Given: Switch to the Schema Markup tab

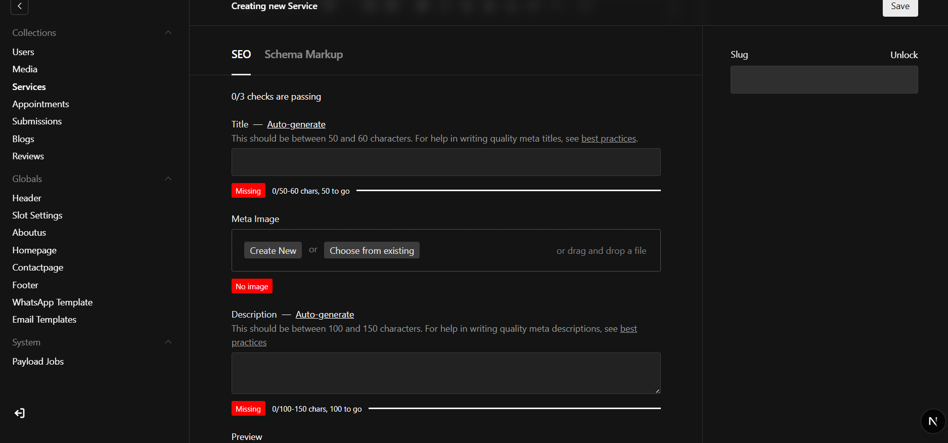Looking at the screenshot, I should point(303,55).
